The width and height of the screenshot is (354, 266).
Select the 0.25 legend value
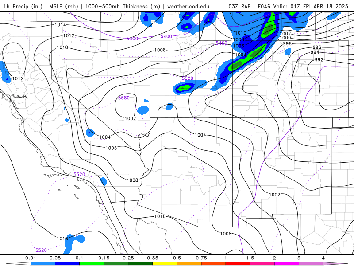pyautogui.click(x=128, y=258)
